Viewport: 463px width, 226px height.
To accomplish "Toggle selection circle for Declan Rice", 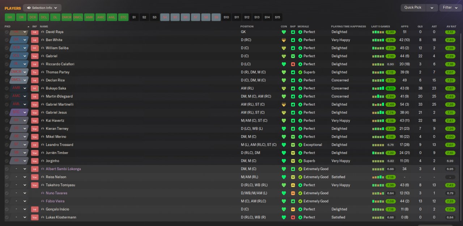I will pyautogui.click(x=7, y=80).
